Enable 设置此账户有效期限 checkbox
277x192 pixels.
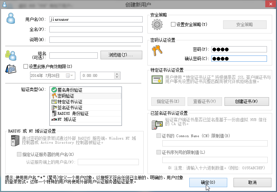click(x=25, y=67)
